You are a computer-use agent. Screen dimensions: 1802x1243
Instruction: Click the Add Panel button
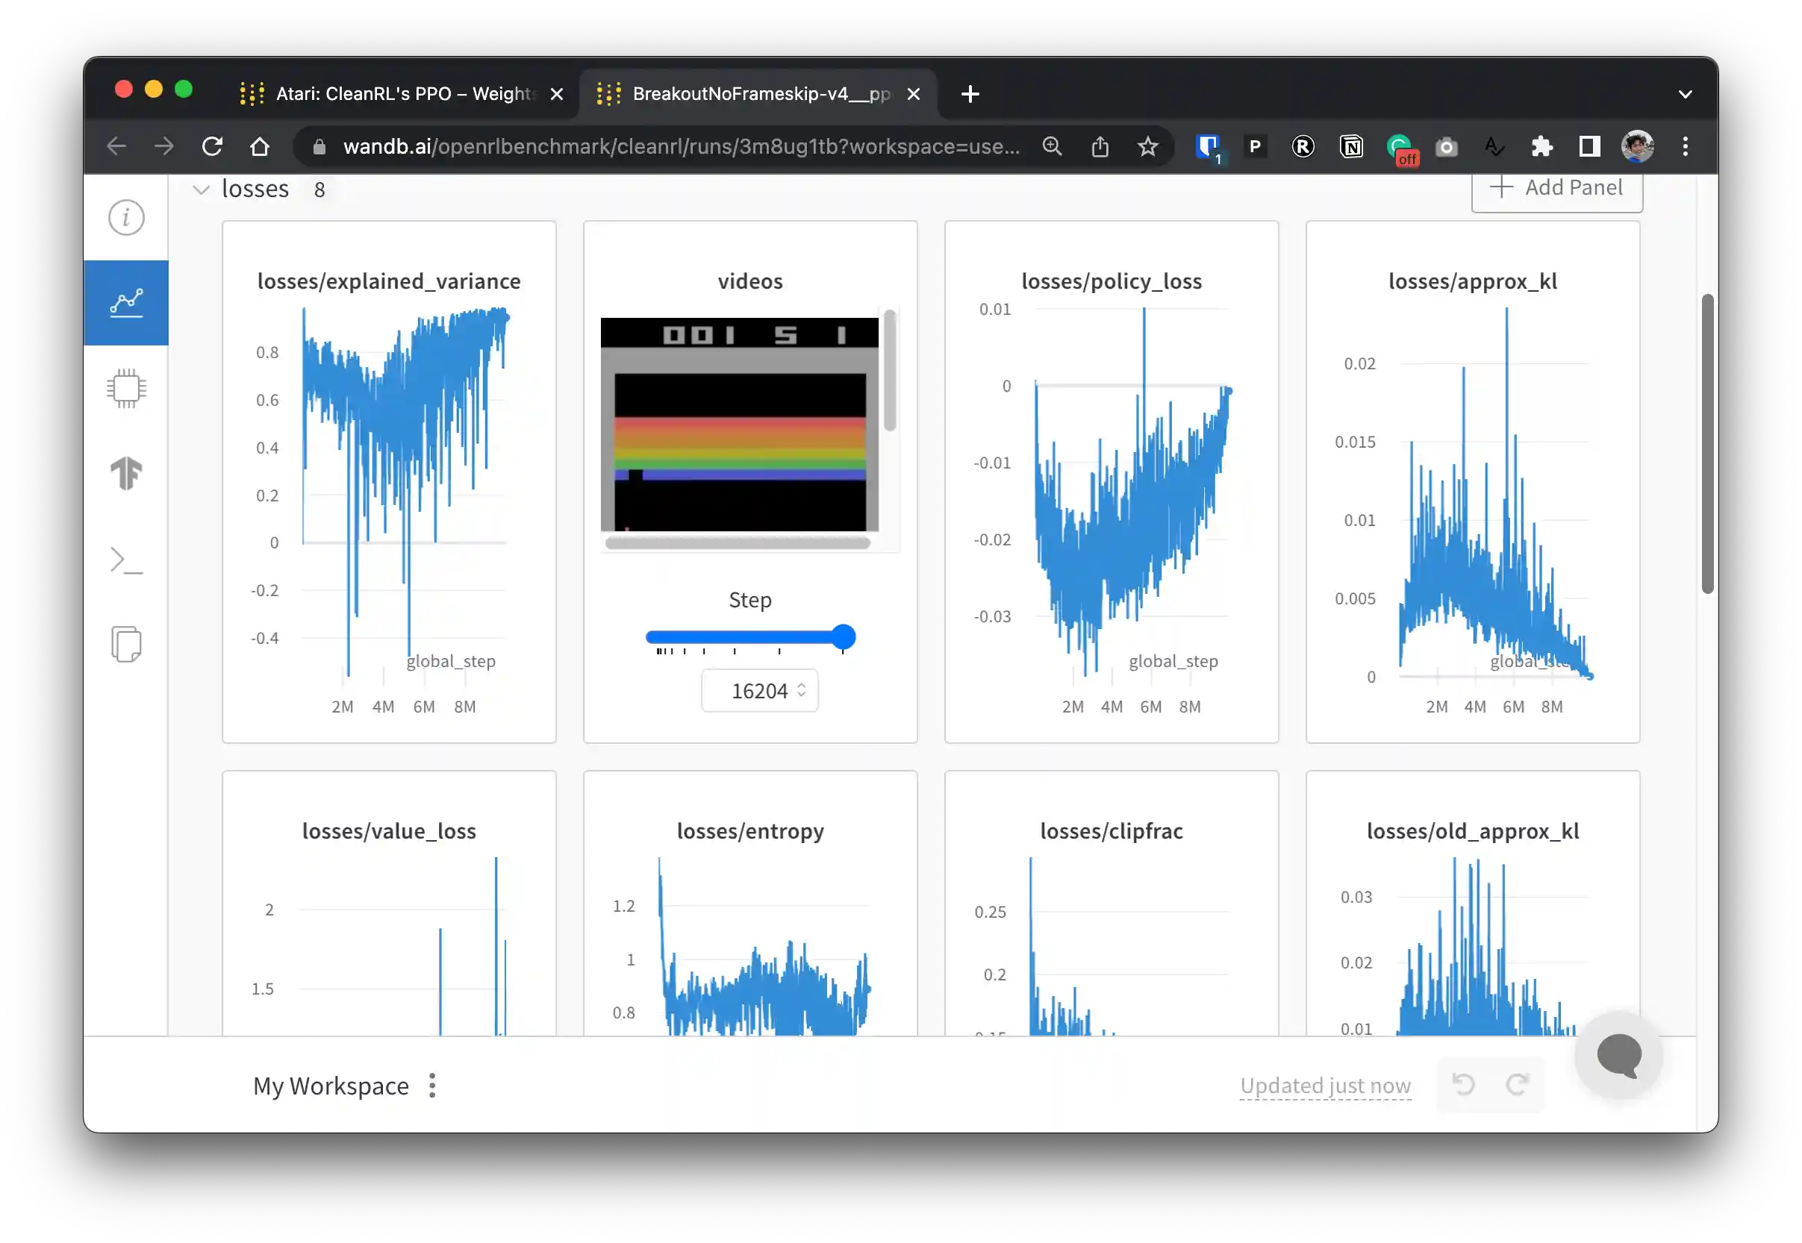point(1556,189)
